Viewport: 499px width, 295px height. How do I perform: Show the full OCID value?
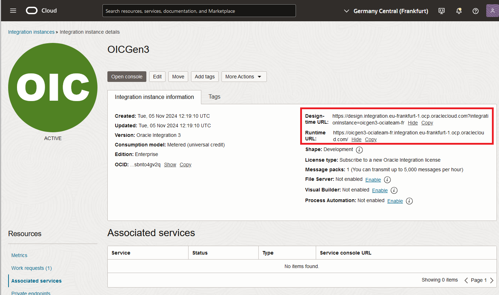pyautogui.click(x=170, y=165)
